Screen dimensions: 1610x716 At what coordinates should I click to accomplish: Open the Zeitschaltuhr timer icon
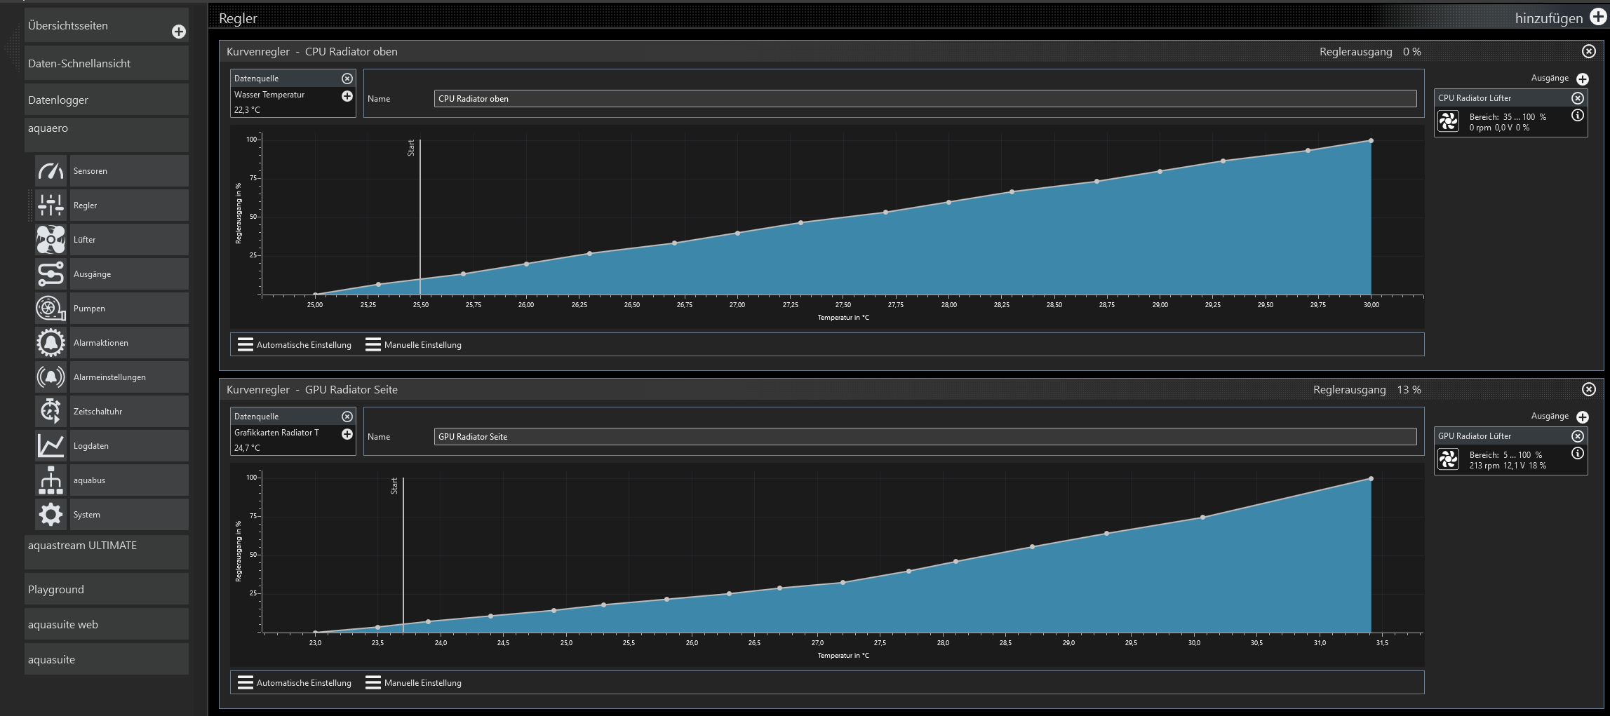click(51, 412)
